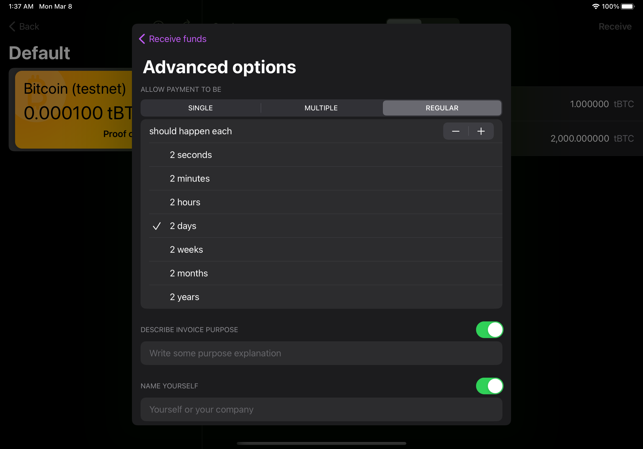Select the SINGLE payment option
643x449 pixels.
201,108
